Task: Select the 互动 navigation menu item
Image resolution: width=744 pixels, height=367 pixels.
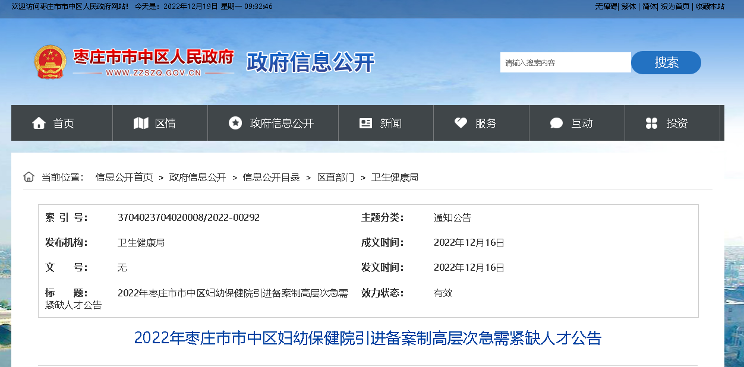Action: coord(582,124)
